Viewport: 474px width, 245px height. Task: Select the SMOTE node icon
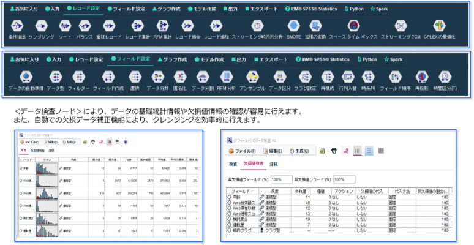(293, 26)
